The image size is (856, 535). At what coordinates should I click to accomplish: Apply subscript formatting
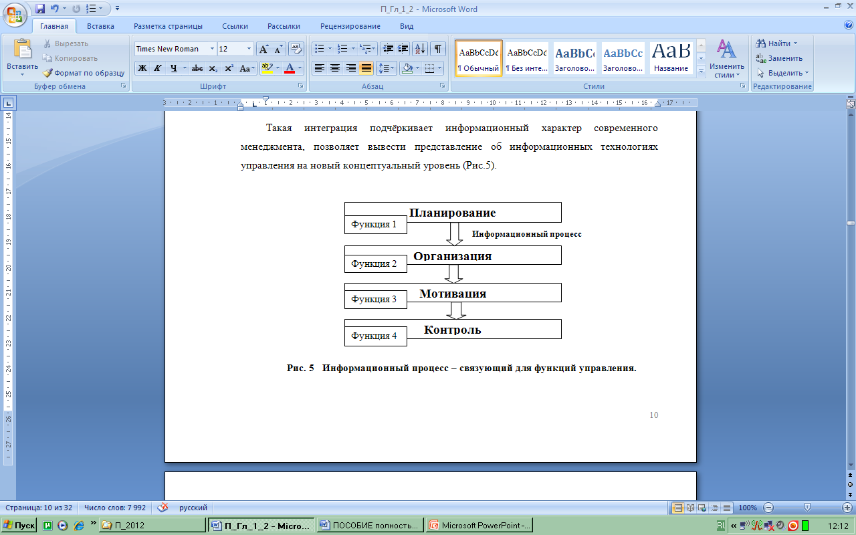(x=213, y=68)
